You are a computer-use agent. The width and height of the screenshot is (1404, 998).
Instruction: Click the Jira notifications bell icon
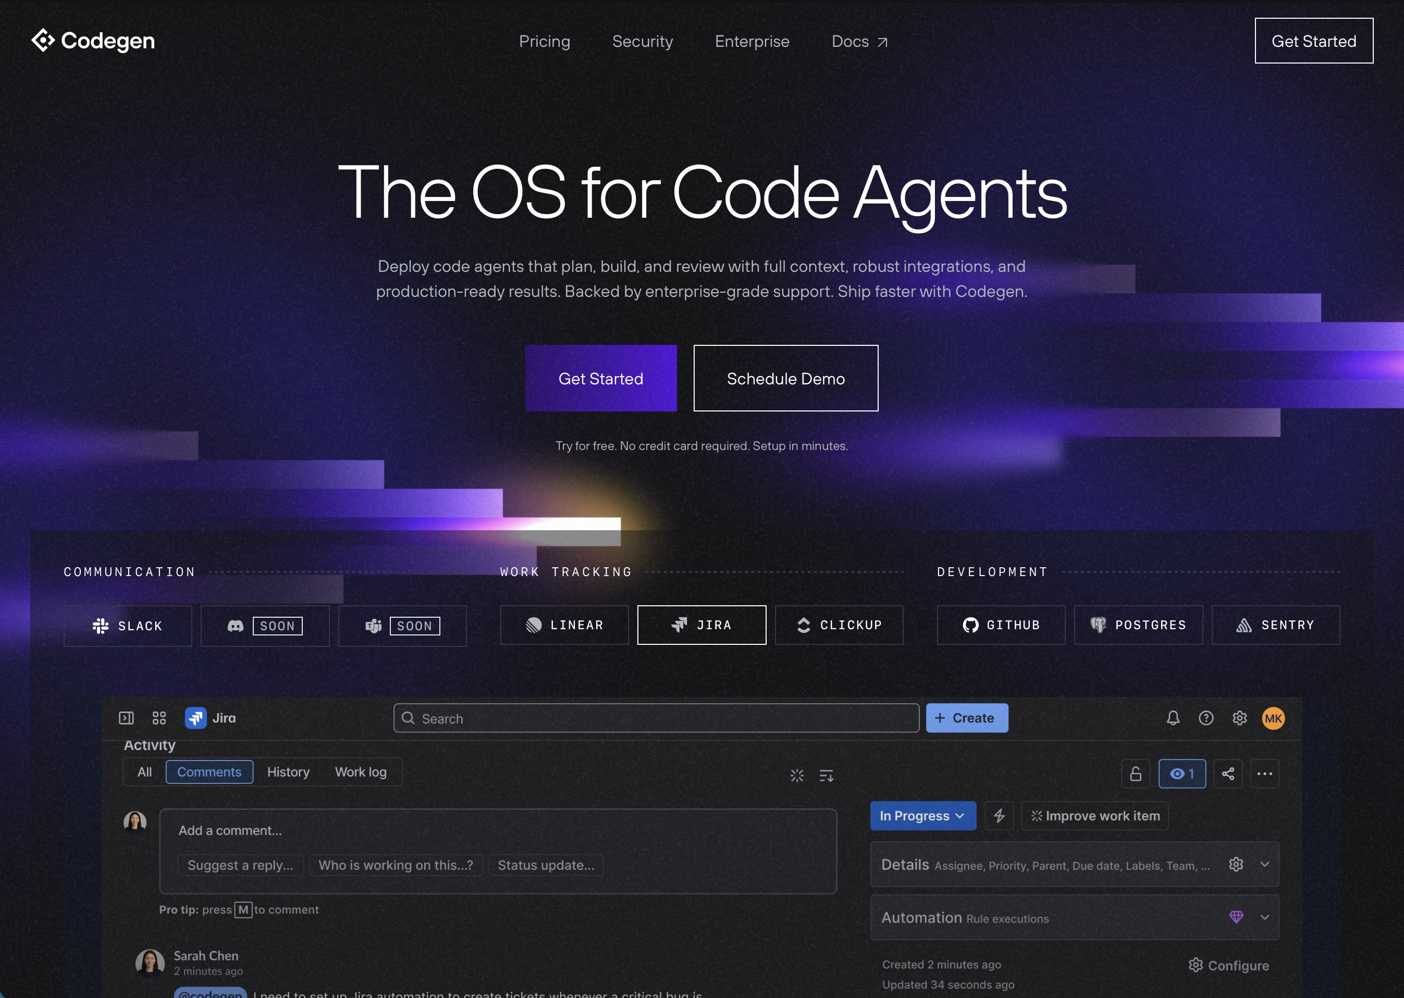[x=1173, y=718]
